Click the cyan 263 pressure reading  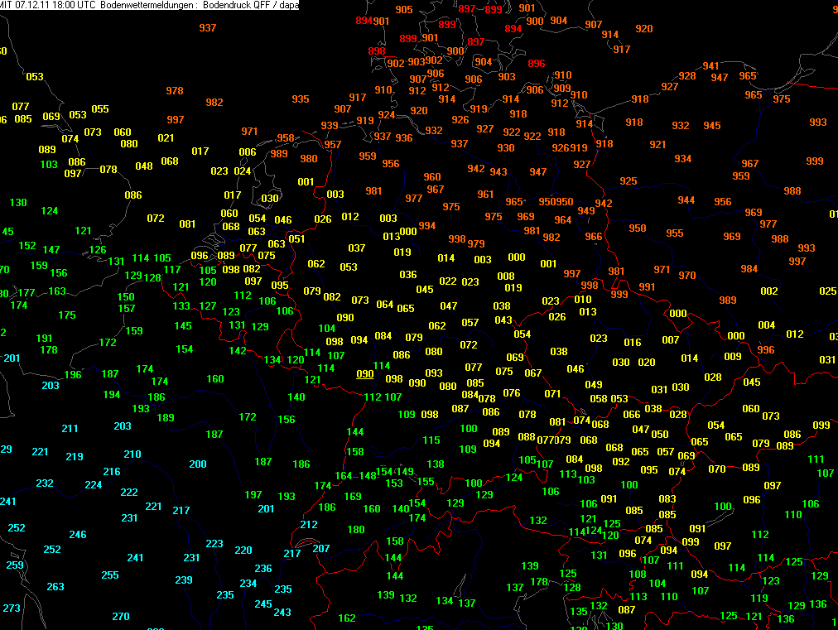coord(55,587)
